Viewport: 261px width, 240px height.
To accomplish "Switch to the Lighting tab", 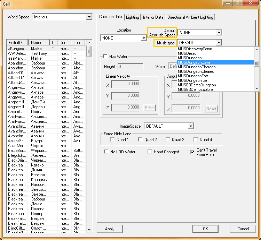I will (x=132, y=17).
